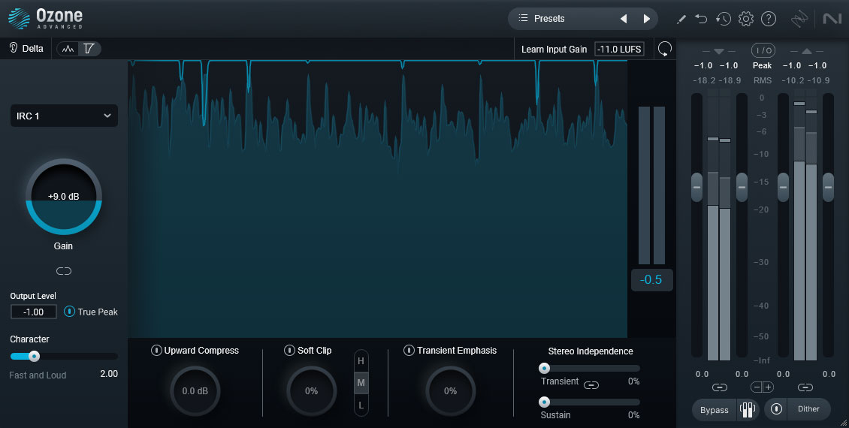This screenshot has width=849, height=428.
Task: Open the help question mark icon
Action: tap(768, 19)
